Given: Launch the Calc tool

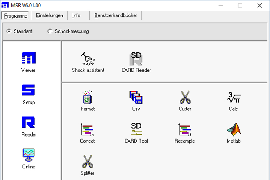Looking at the screenshot, I should tap(234, 98).
